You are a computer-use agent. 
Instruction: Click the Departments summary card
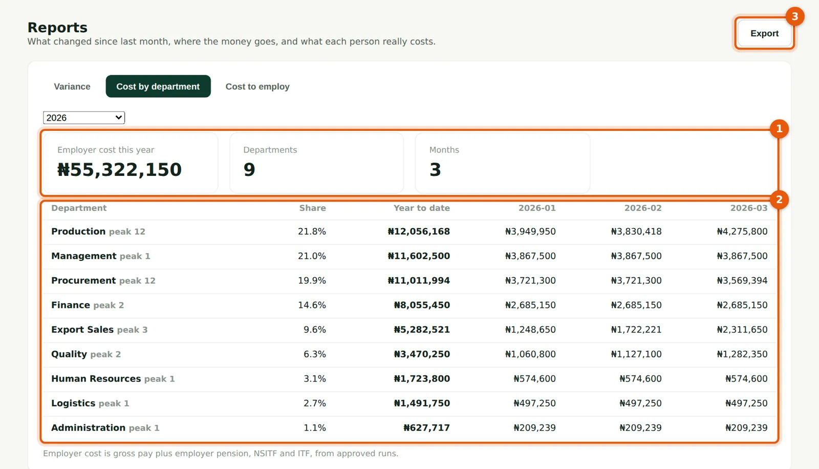coord(317,163)
